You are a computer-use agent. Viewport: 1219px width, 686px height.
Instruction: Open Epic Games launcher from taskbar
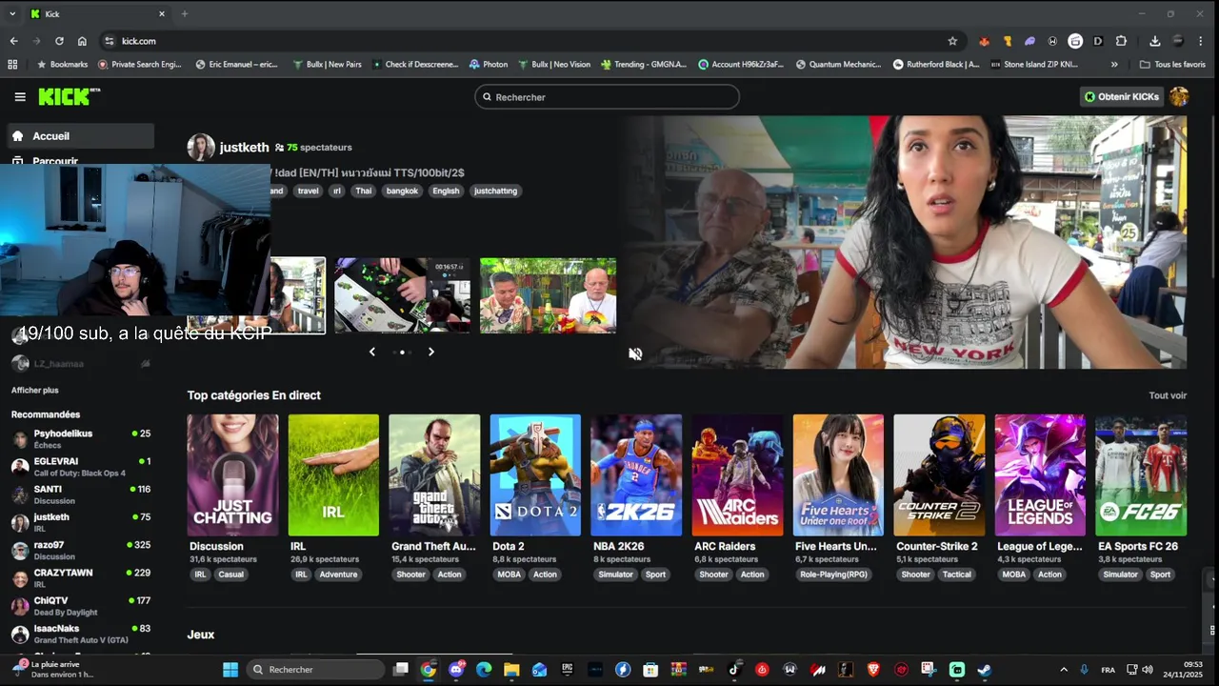tap(568, 670)
